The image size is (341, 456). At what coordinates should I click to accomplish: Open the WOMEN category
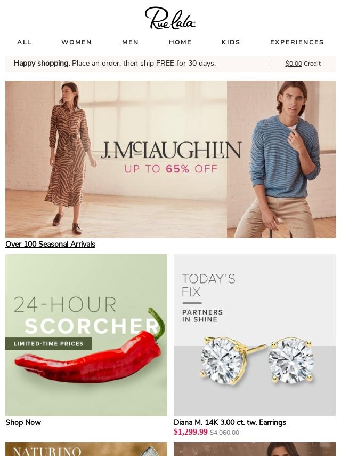coord(77,42)
